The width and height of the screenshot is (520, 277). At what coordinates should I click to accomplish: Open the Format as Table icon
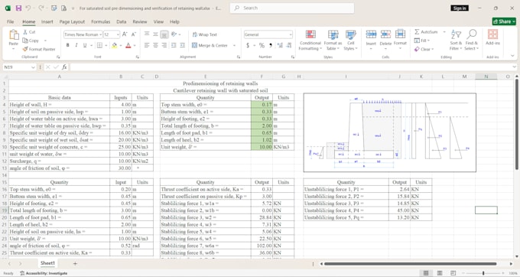point(333,34)
